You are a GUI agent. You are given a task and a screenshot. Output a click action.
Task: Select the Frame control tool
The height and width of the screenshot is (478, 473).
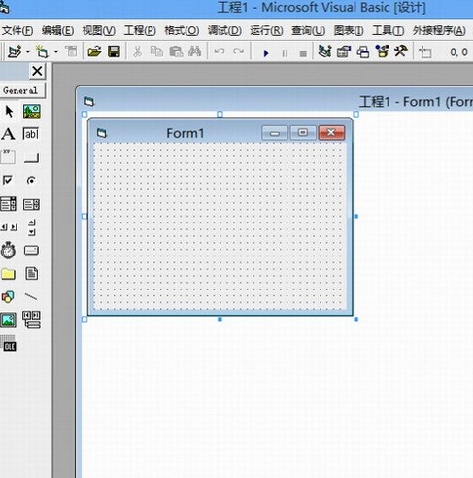pos(8,156)
